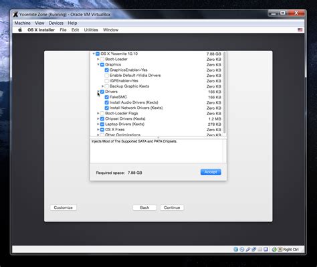Click the Customize button
Image resolution: width=317 pixels, height=267 pixels.
(x=63, y=207)
